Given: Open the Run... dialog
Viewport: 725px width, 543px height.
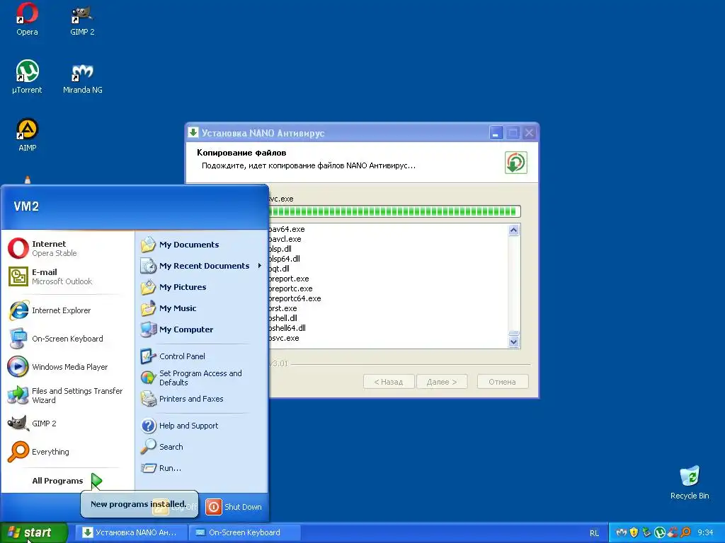Looking at the screenshot, I should click(200, 468).
